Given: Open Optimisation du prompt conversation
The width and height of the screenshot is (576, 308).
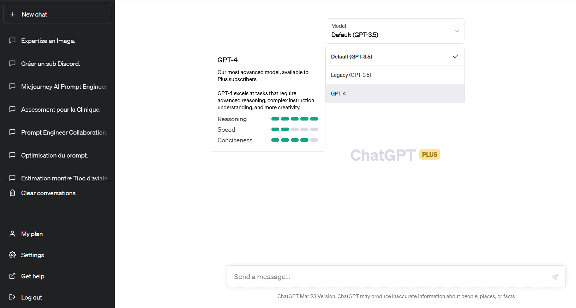Looking at the screenshot, I should (57, 155).
